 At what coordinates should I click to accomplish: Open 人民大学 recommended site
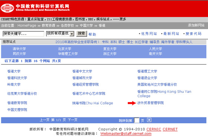(x=155, y=49)
